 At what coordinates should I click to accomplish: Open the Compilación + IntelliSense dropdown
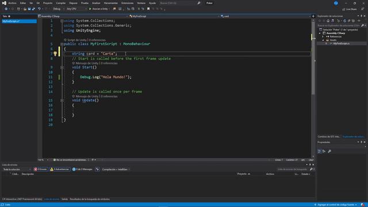point(116,169)
